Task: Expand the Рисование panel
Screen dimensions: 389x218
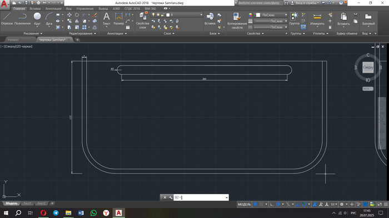Action: (33, 33)
